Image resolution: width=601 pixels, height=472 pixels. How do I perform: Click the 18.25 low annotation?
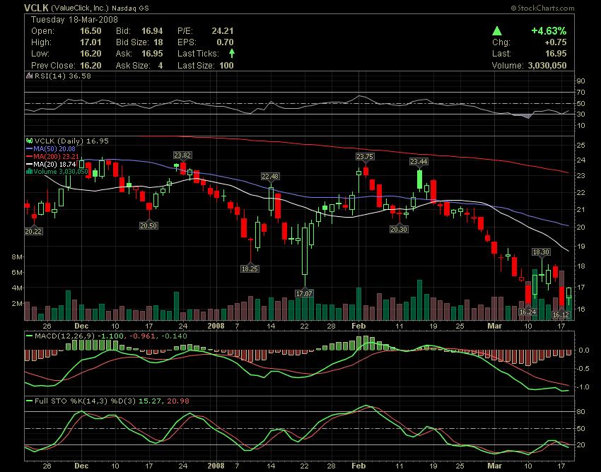tap(250, 269)
